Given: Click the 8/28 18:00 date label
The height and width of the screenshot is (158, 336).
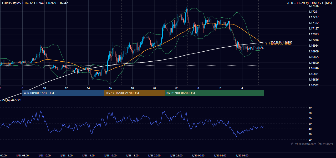Looking at the screenshot, I should tap(132, 155).
